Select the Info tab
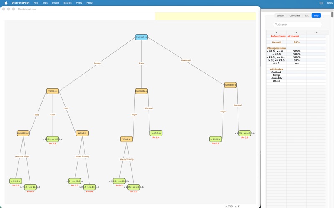Viewport: 334px width, 208px height. tap(316, 15)
